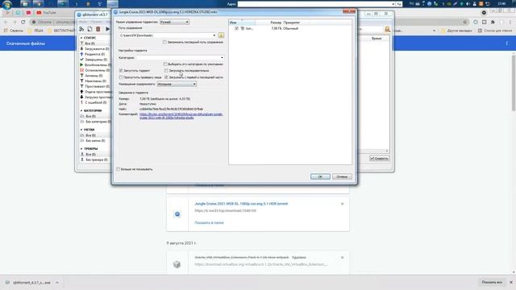516x290 pixels.
Task: Open the Reading list bookmark button
Action: pyautogui.click(x=494, y=31)
